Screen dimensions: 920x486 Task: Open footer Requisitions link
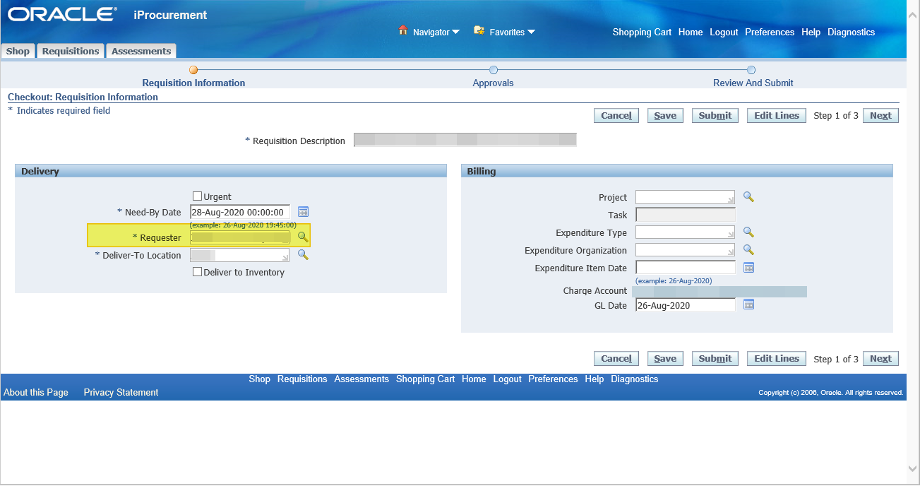(x=302, y=379)
